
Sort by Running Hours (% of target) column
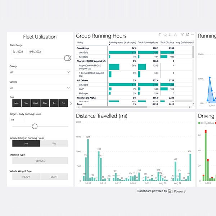click(122, 42)
